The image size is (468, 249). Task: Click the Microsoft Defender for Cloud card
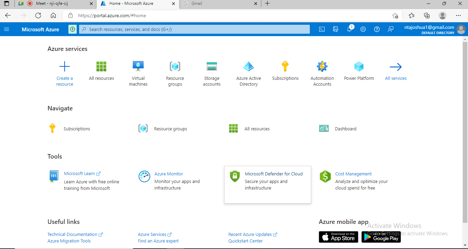(x=268, y=185)
